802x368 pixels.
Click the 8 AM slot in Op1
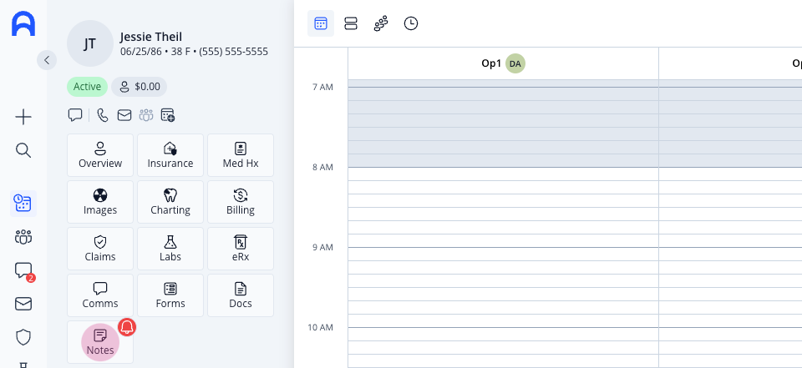[503, 174]
